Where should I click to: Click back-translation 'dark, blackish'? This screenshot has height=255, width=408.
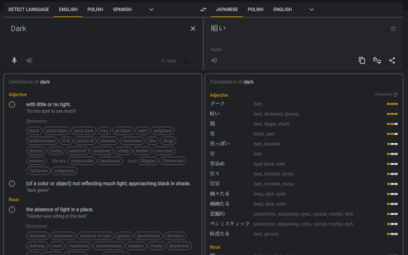267,144
